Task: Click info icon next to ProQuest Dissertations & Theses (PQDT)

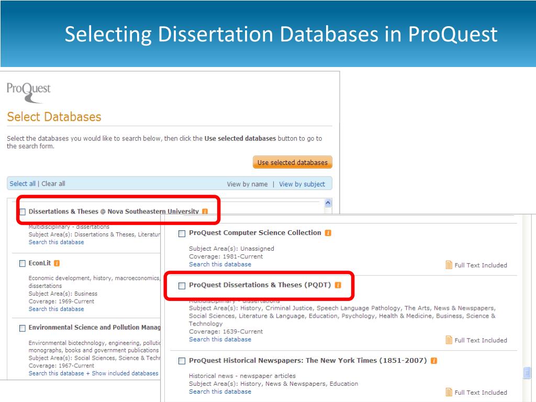Action: point(338,285)
